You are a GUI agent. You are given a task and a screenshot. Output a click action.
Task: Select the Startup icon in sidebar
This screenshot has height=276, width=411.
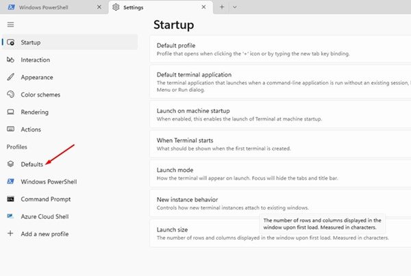pyautogui.click(x=10, y=42)
